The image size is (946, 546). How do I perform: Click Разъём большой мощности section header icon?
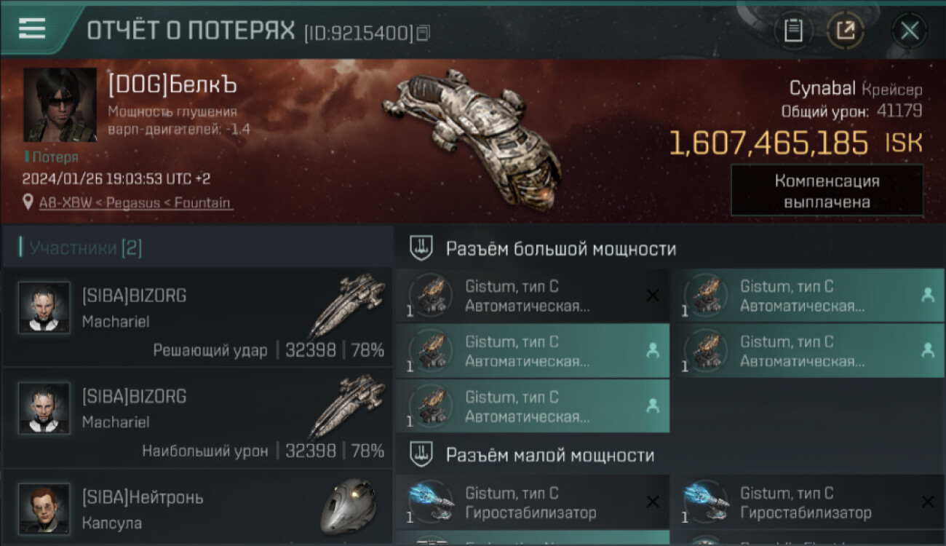coord(420,248)
